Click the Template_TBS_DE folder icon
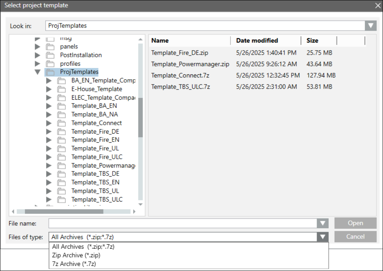Image resolution: width=383 pixels, height=271 pixels. click(61, 174)
